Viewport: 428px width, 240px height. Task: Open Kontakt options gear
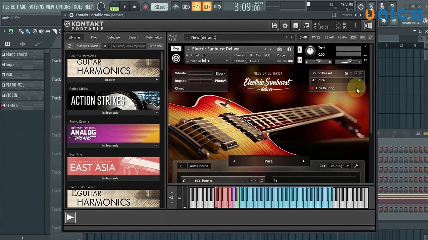(x=285, y=26)
